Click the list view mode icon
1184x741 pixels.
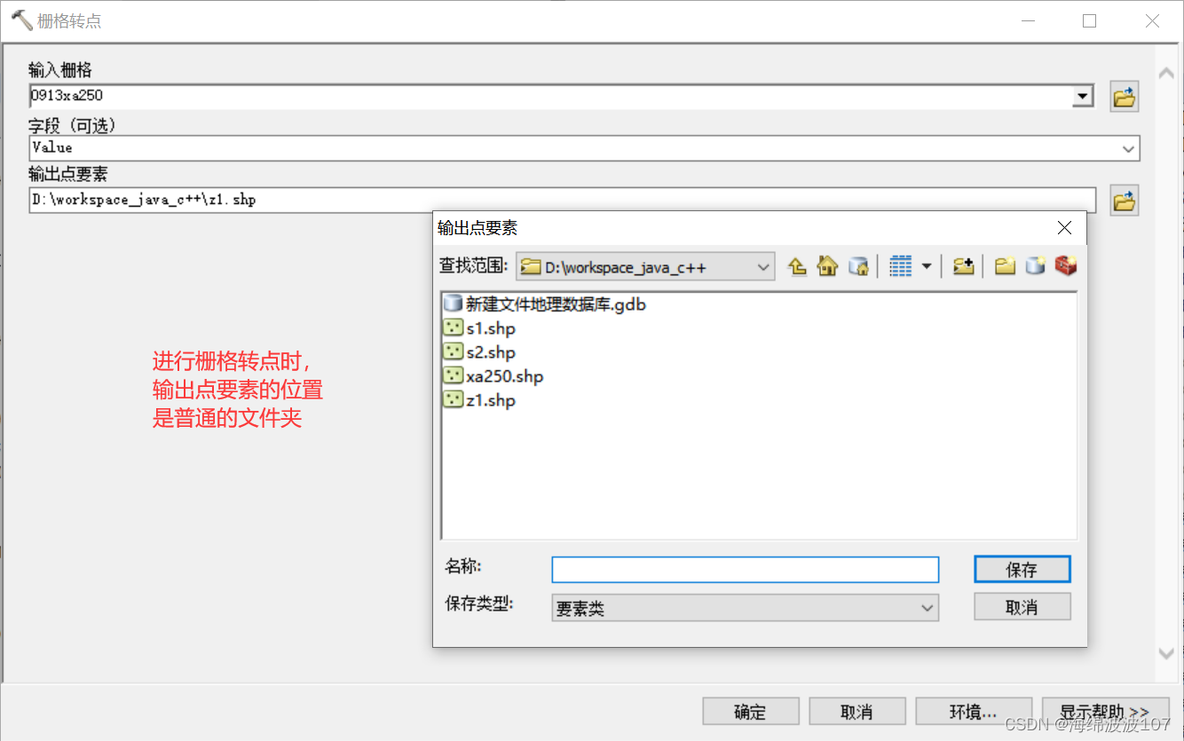pyautogui.click(x=901, y=266)
